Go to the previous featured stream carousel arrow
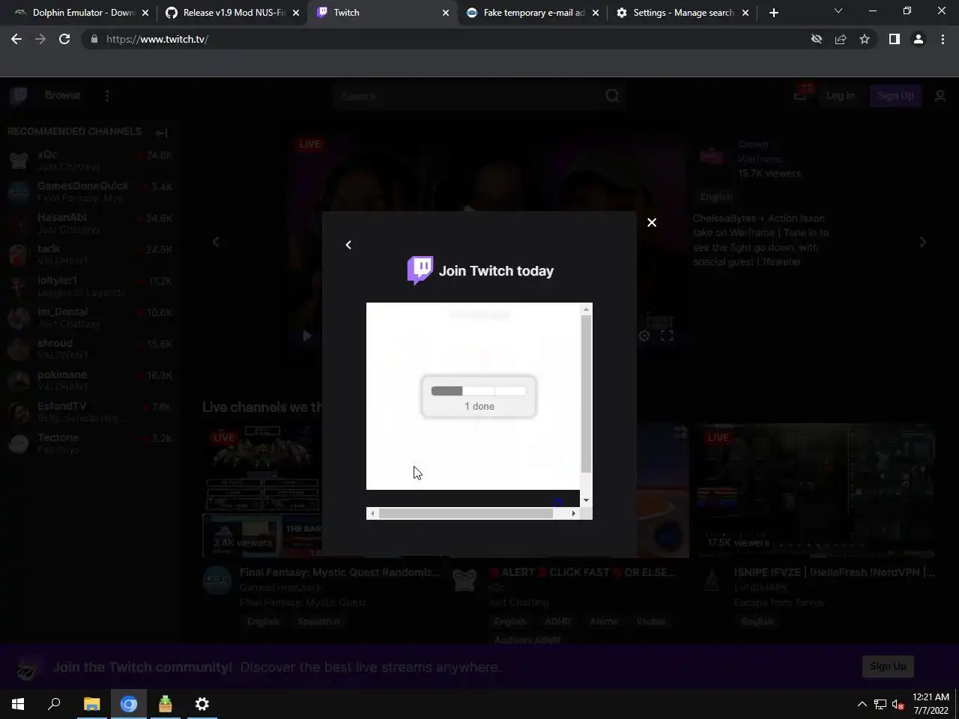959x719 pixels. coord(216,242)
